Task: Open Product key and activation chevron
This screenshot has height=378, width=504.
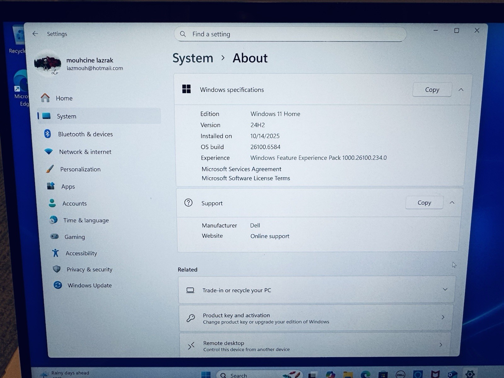Action: tap(443, 317)
